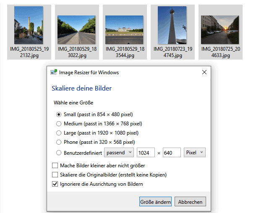Viewport: 277px width, 213px height.
Task: Click the Abbrechen button
Action: (190, 202)
